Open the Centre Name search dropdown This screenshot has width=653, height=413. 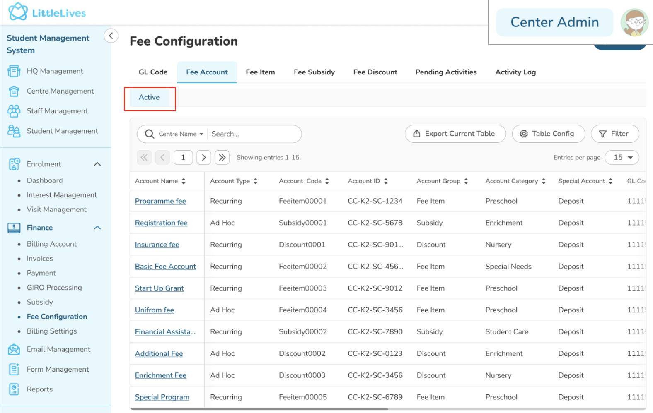tap(181, 134)
